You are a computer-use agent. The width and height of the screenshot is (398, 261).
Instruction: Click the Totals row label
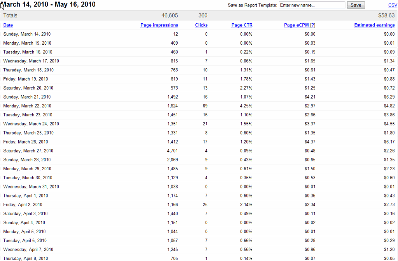pyautogui.click(x=10, y=16)
